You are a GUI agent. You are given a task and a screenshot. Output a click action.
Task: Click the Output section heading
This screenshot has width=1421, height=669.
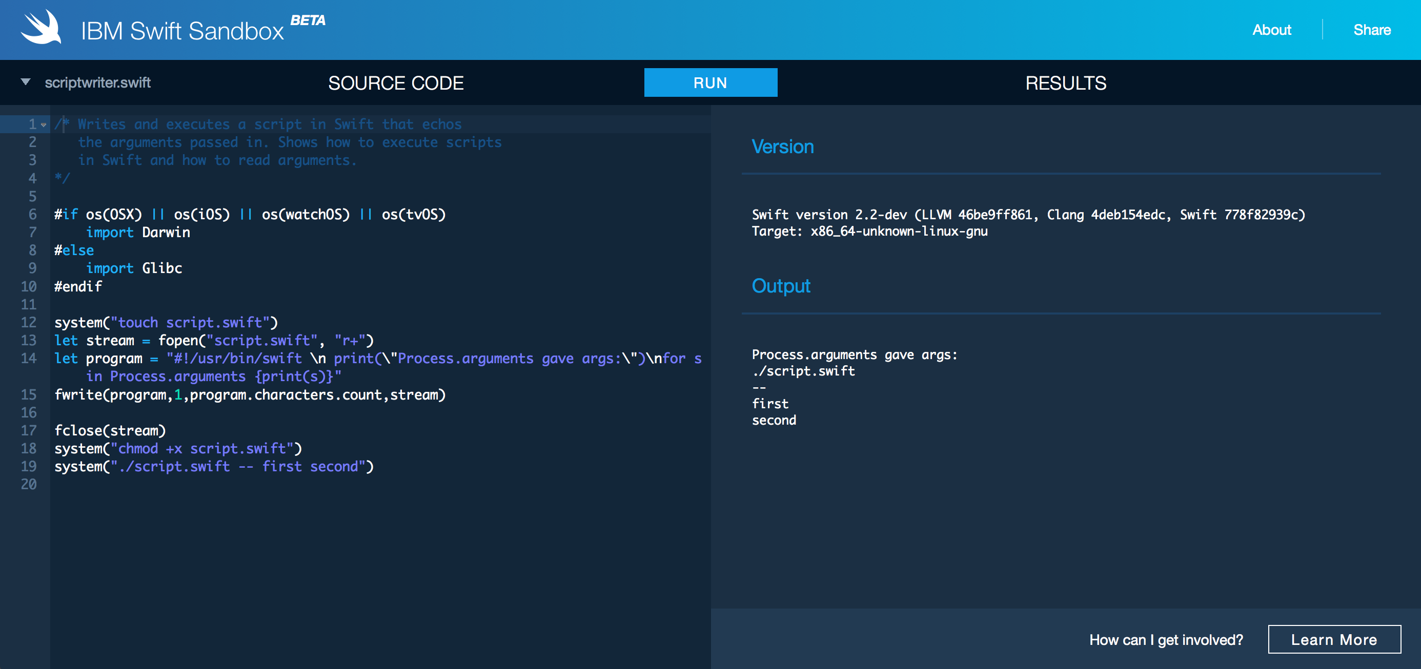(x=781, y=286)
